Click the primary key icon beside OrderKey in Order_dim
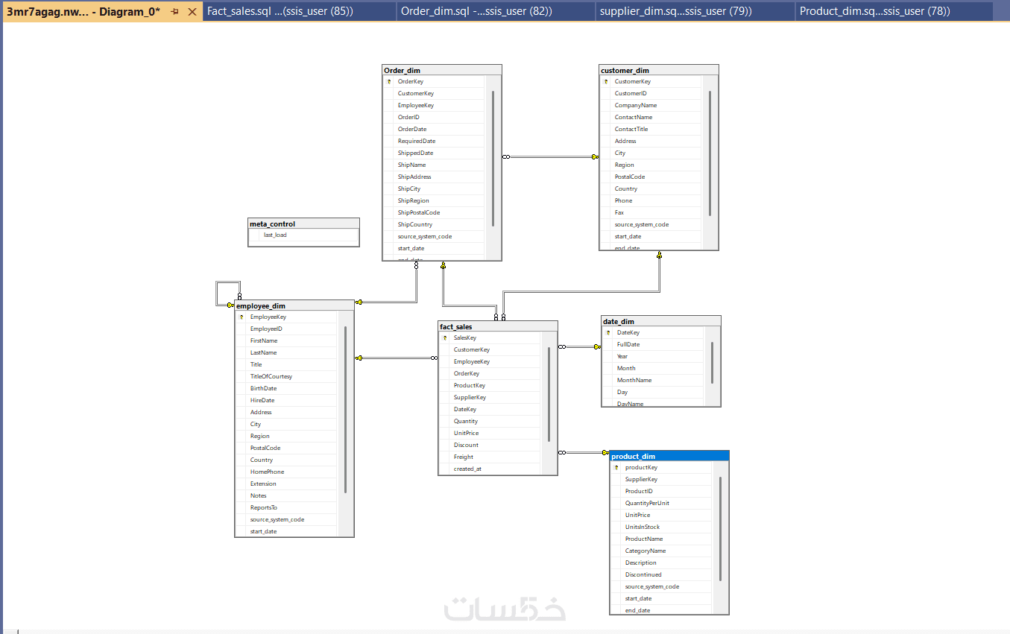Image resolution: width=1010 pixels, height=634 pixels. pyautogui.click(x=389, y=81)
